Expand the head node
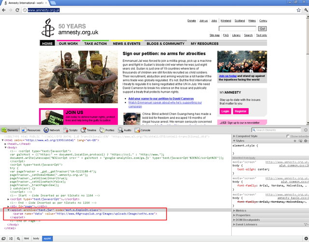This screenshot has width=309, height=242. point(5,144)
